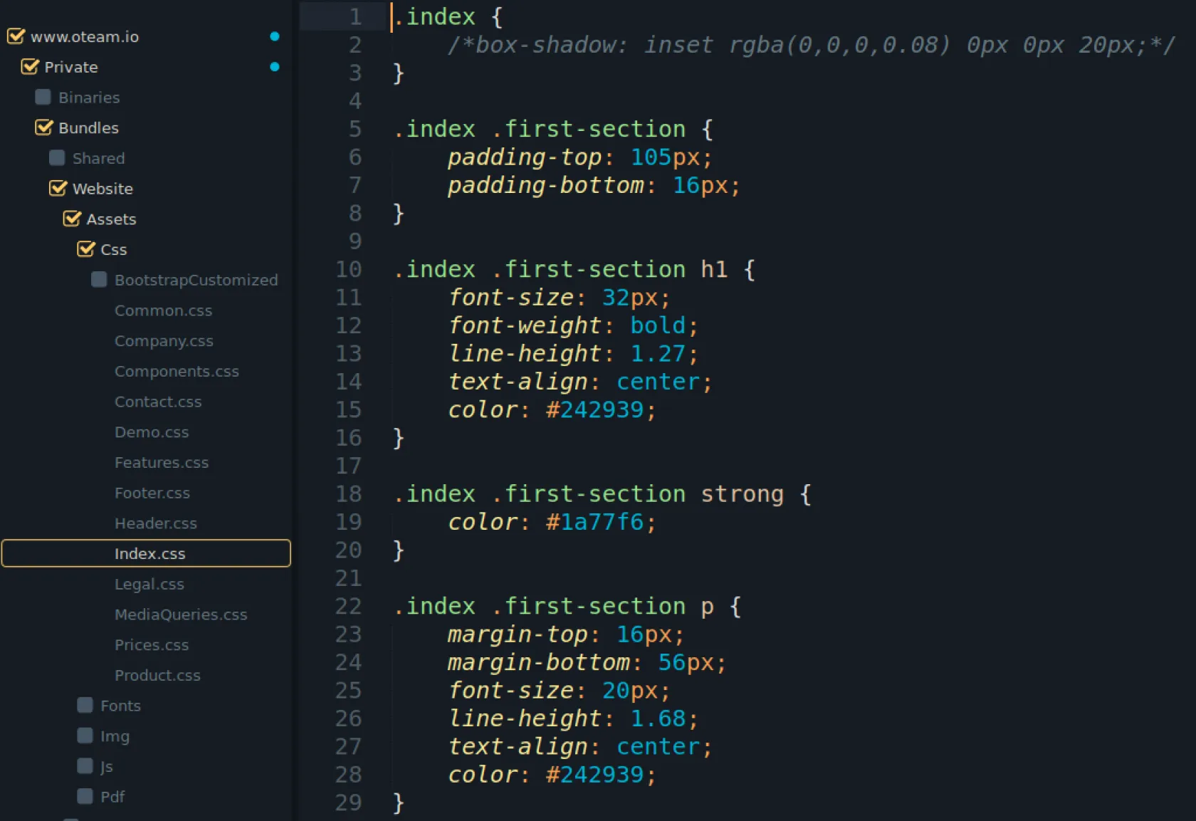The height and width of the screenshot is (821, 1196).
Task: Toggle the www.oteam.io root checkbox icon
Action: (x=16, y=36)
